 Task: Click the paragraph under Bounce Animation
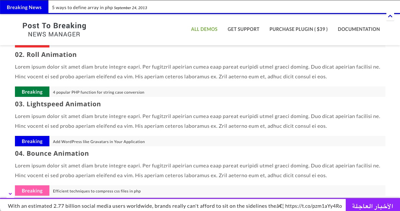(198, 171)
